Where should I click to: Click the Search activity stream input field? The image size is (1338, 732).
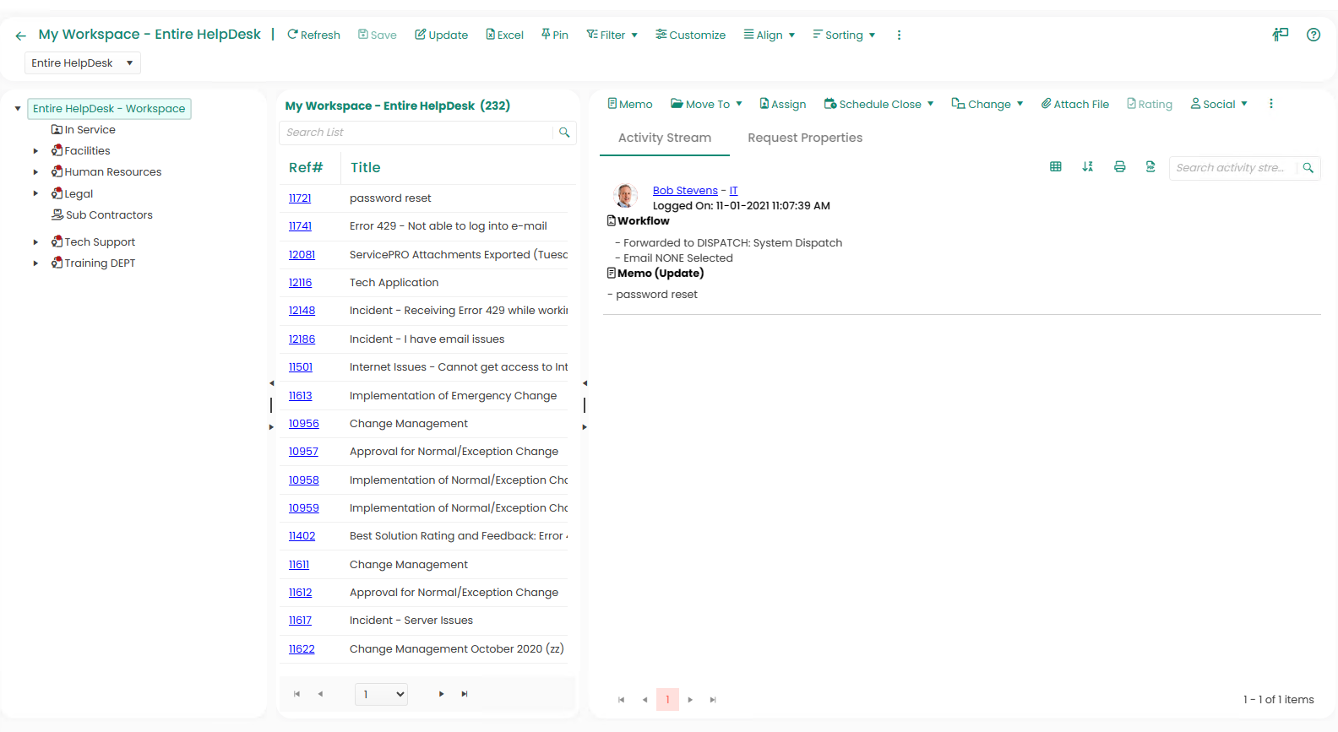coord(1230,168)
